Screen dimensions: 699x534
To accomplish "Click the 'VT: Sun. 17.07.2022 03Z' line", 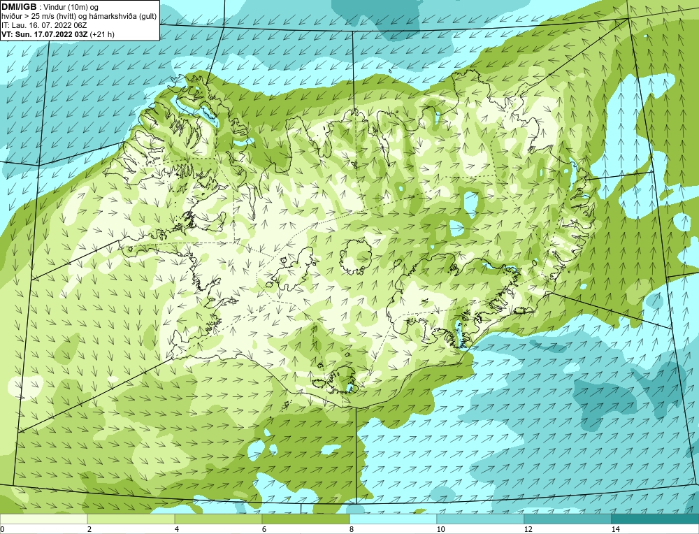I will [45, 34].
